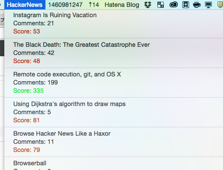This screenshot has width=223, height=170.
Task: Click 'Score: 81' text
Action: (x=26, y=120)
